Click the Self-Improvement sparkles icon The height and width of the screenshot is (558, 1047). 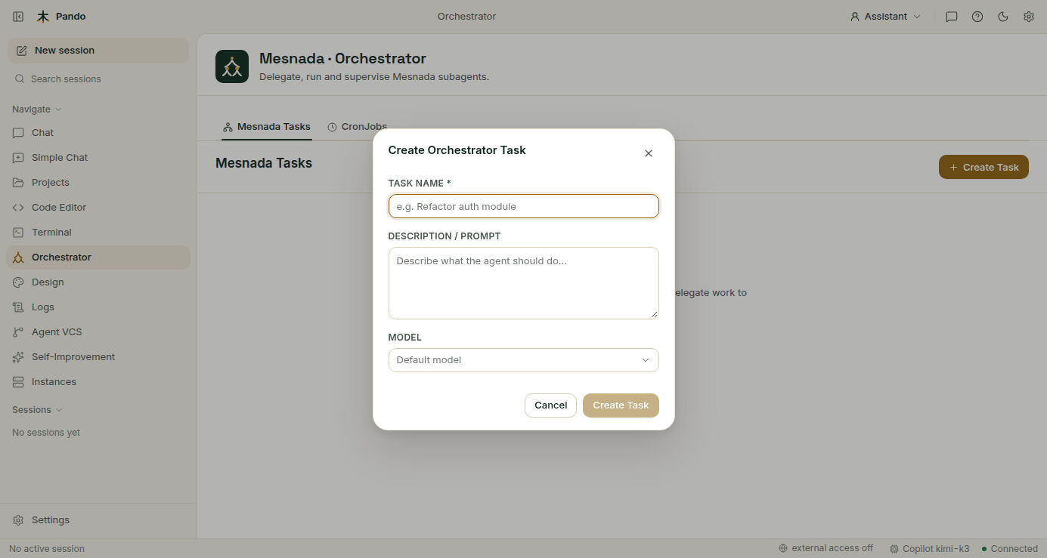(x=18, y=357)
